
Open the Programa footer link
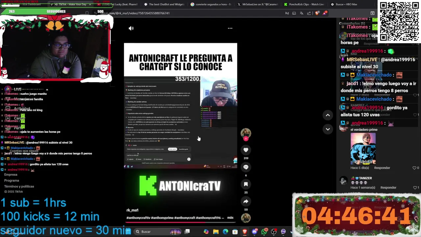12,180
